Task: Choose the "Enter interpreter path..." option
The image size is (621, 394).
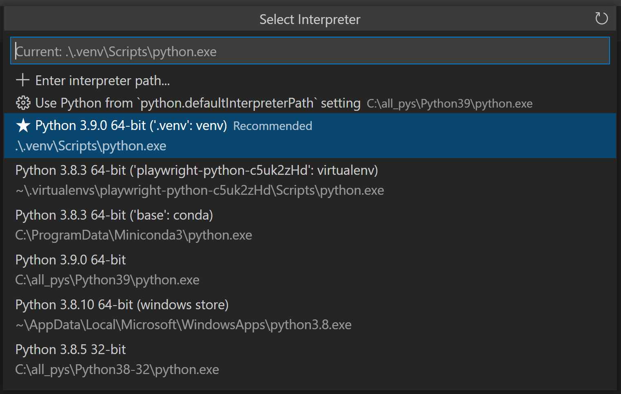Action: click(102, 81)
